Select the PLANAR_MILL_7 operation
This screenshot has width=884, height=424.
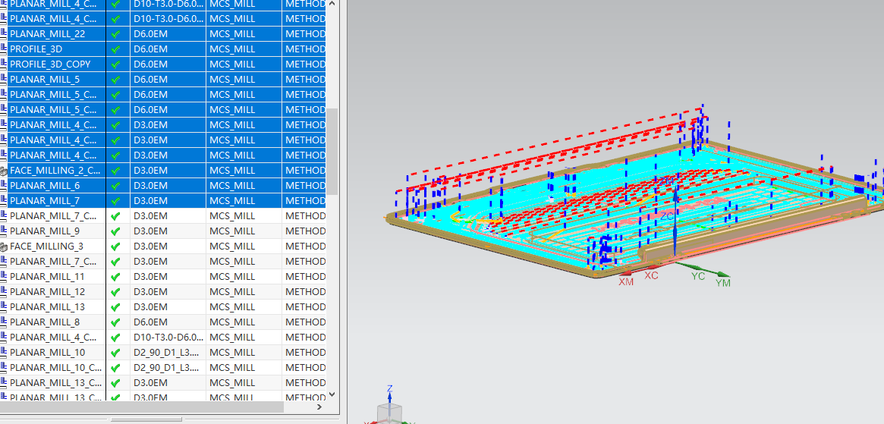point(45,201)
